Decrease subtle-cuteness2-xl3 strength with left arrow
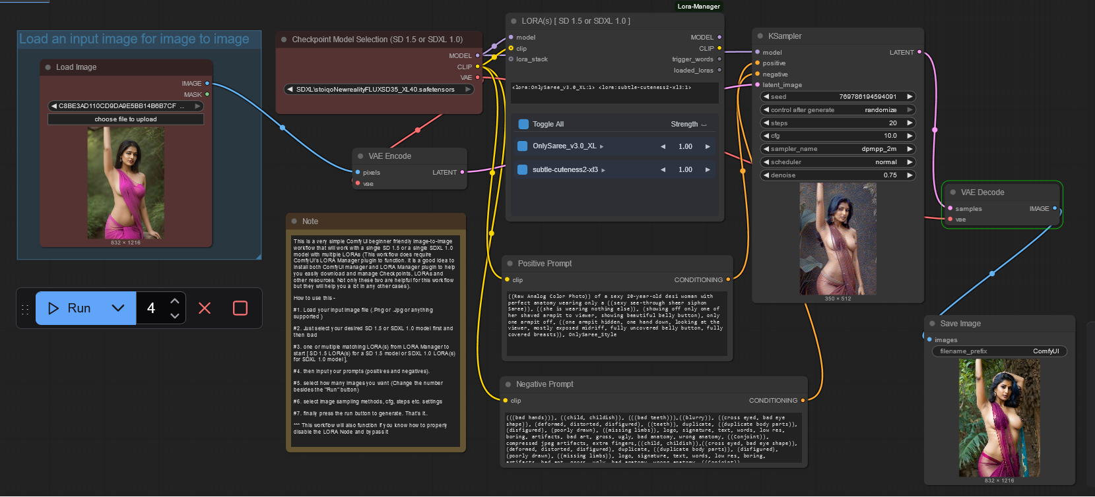The image size is (1095, 497). 663,169
